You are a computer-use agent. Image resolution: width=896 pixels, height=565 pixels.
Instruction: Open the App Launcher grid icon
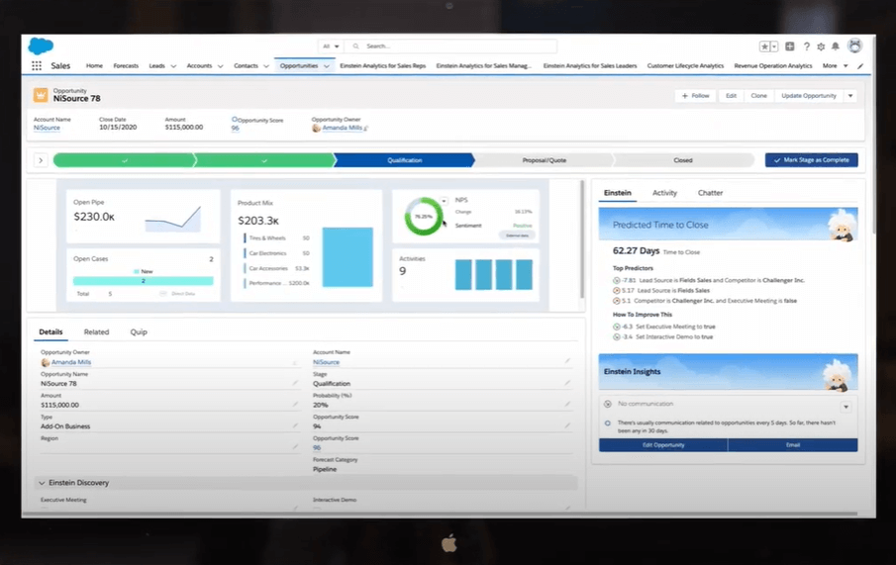(37, 65)
